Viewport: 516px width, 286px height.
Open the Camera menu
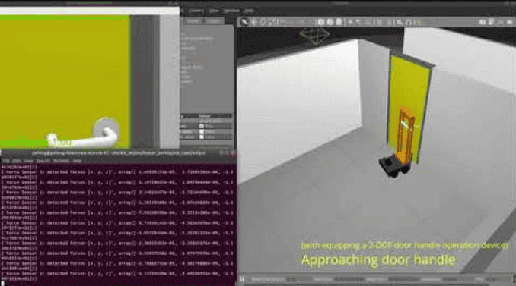(196, 11)
